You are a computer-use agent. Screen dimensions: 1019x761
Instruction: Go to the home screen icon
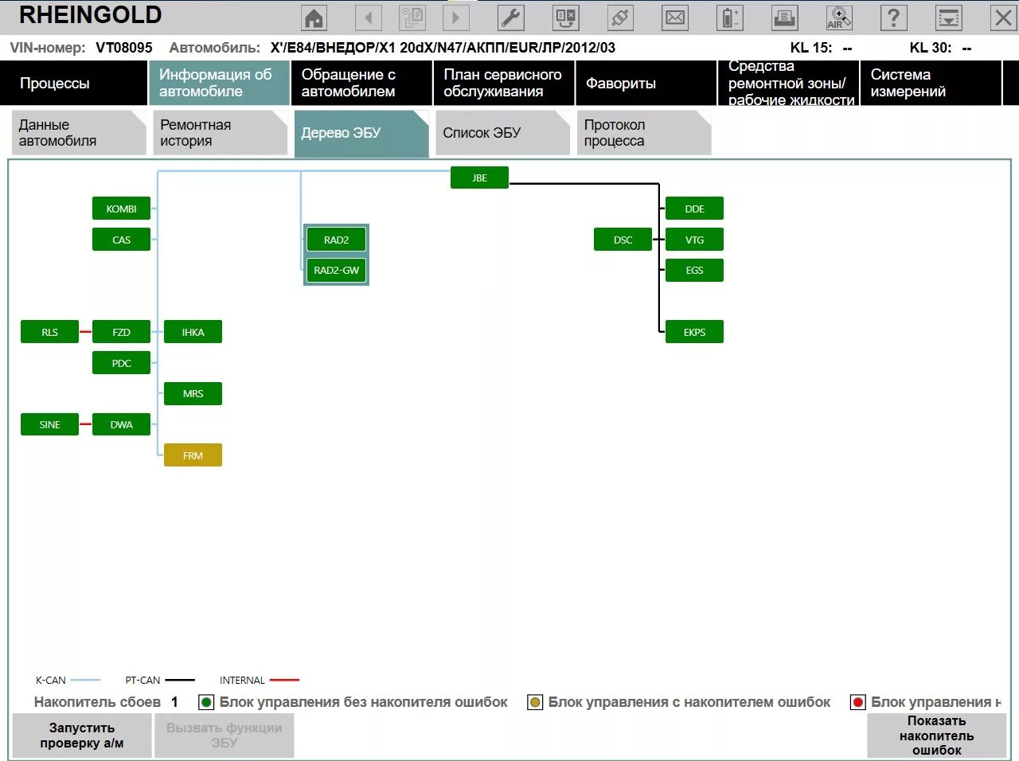[314, 18]
